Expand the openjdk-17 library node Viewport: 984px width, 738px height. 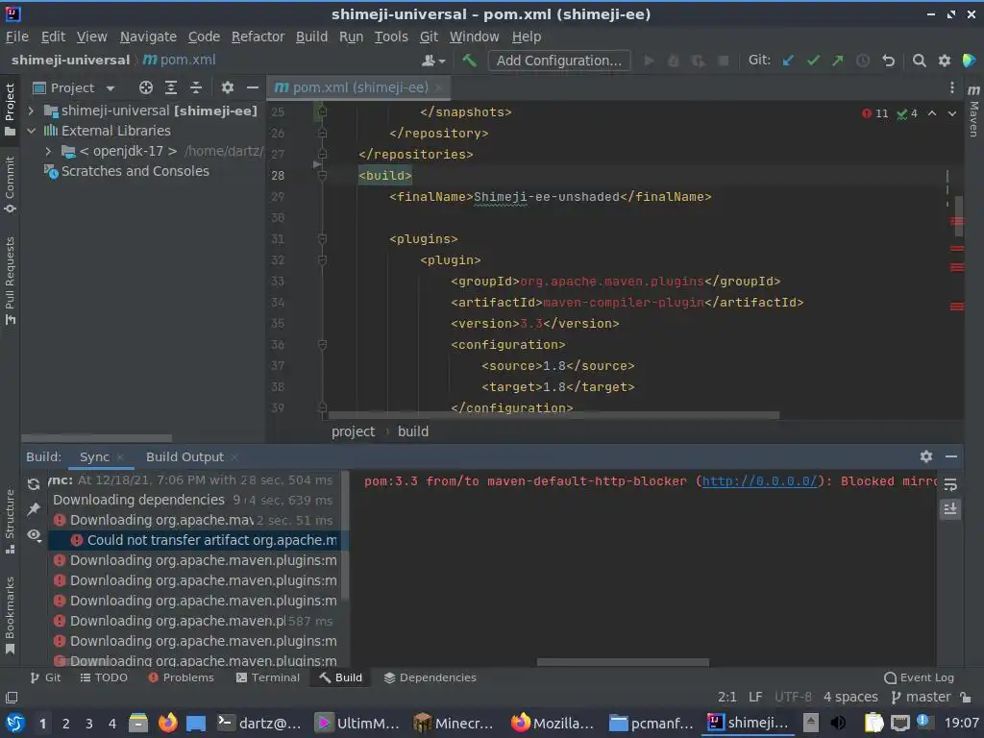pos(48,151)
